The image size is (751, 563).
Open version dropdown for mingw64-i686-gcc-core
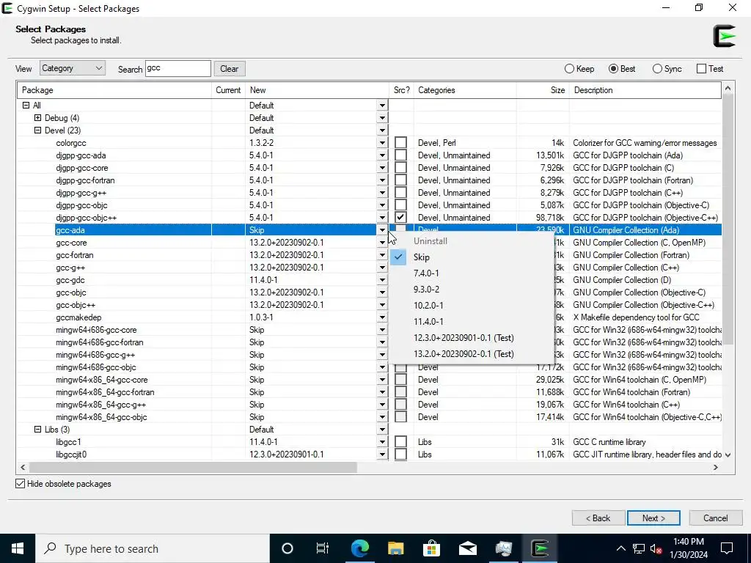(x=382, y=330)
